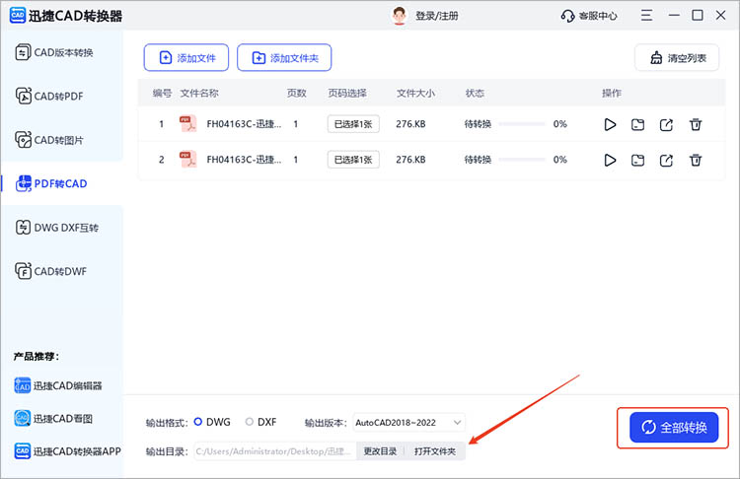Click 已选择1张 page selector in row 2
This screenshot has width=740, height=479.
353,160
